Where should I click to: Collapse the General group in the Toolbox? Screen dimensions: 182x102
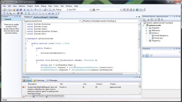[x=3, y=19]
